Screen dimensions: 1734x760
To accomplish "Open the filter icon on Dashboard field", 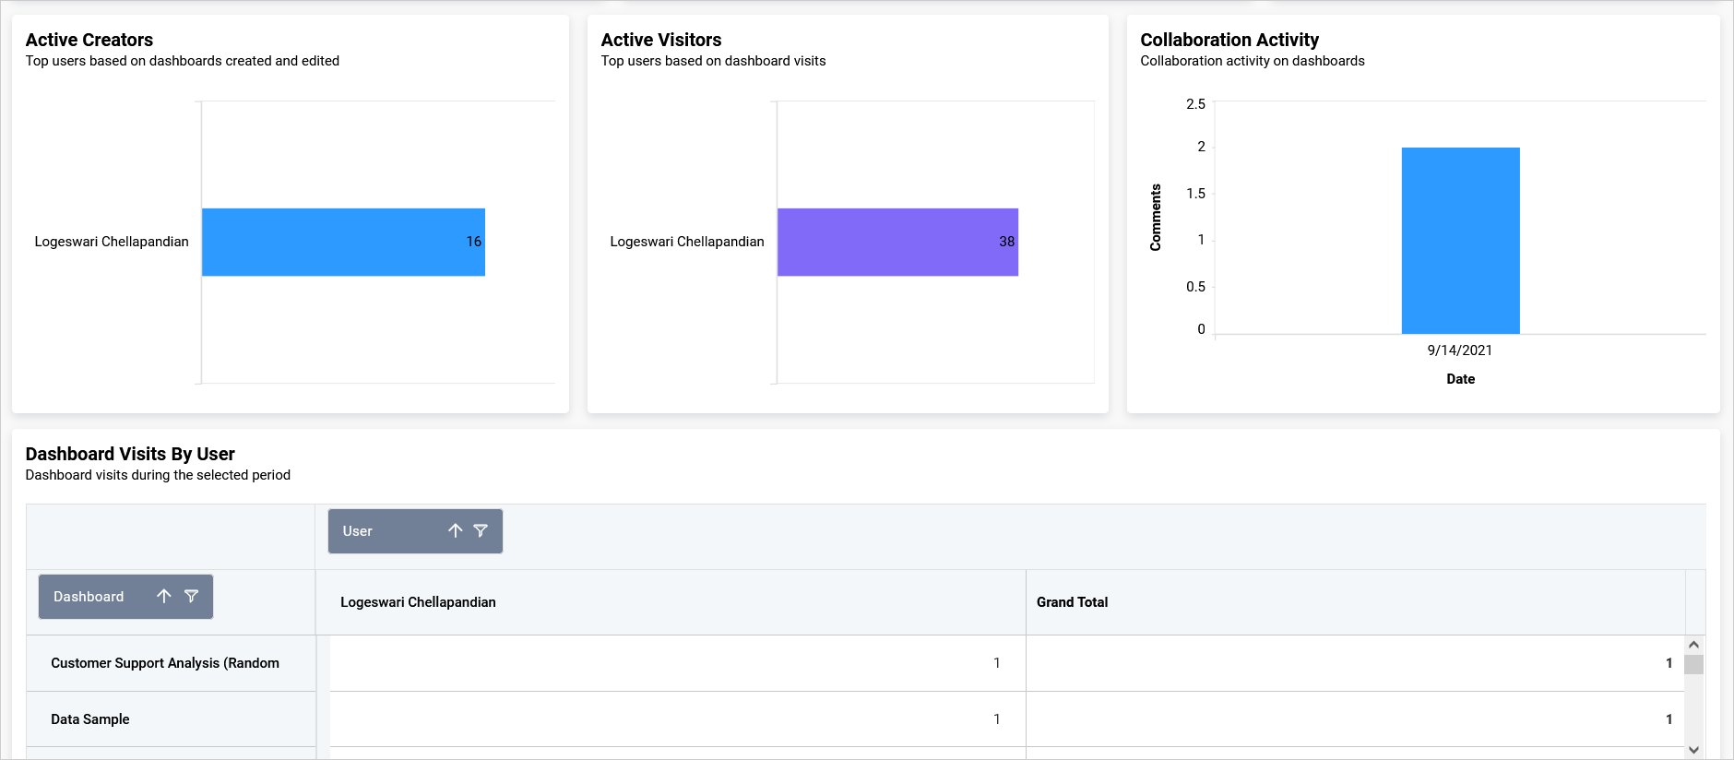I will 191,596.
